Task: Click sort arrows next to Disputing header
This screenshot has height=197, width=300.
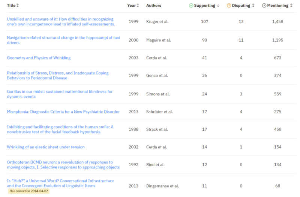Action: click(253, 6)
